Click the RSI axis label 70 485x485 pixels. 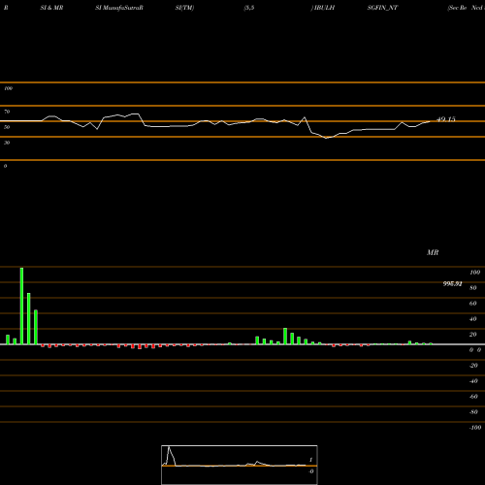click(7, 112)
